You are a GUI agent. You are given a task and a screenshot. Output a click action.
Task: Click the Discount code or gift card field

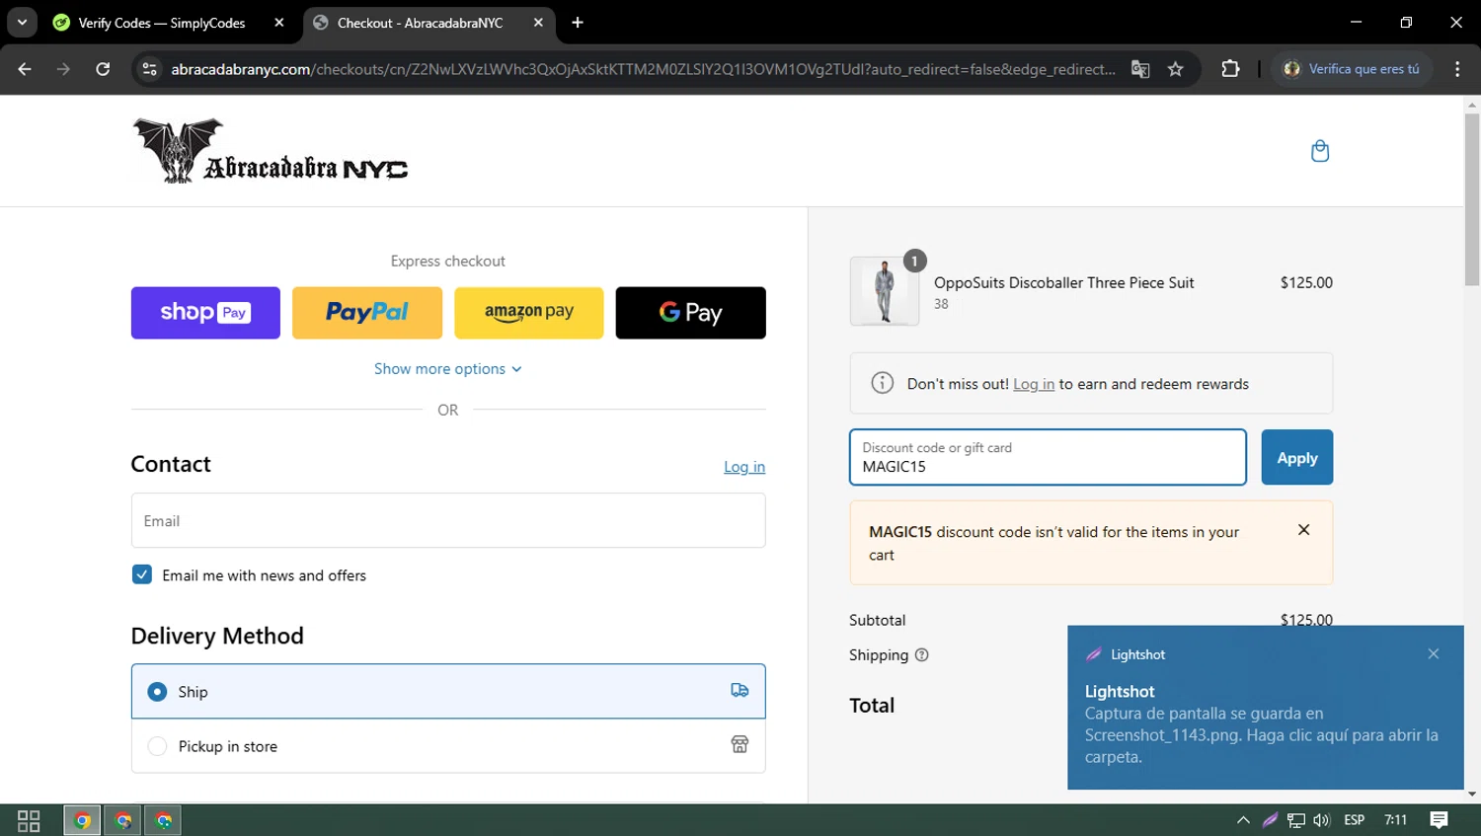(x=1048, y=457)
